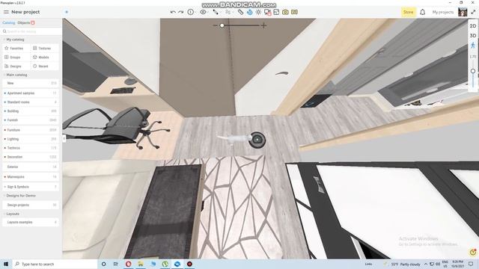
Task: Collapse the Main catalog section
Action: tap(15, 75)
